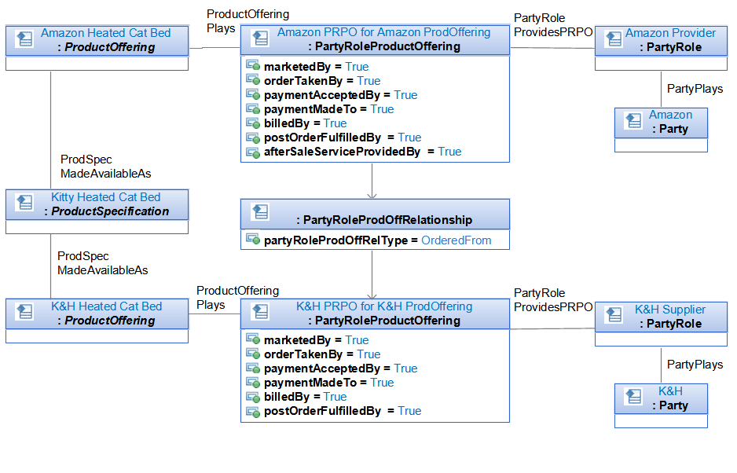Screen dimensions: 737x473
Task: Click Amazon PRPO postOrderFulfilledBy attribute icon
Action: tap(253, 137)
